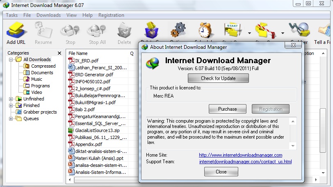Open the internetdownloadmanager.com home site link
333x187 pixels.
coord(241,155)
